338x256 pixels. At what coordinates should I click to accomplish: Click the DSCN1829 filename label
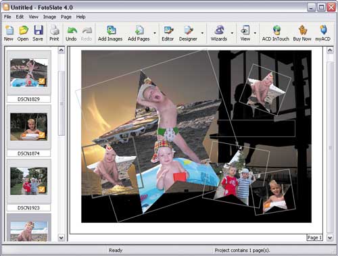coord(28,99)
